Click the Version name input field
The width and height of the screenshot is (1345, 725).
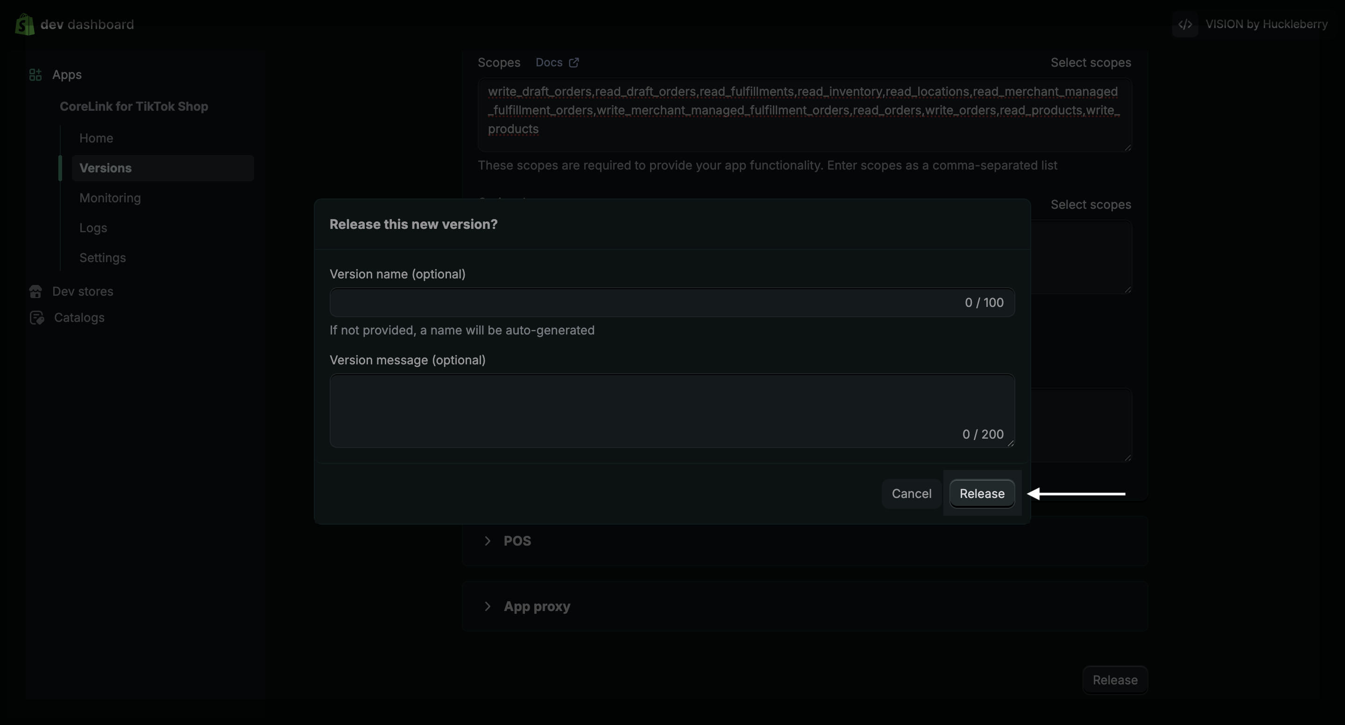point(642,302)
